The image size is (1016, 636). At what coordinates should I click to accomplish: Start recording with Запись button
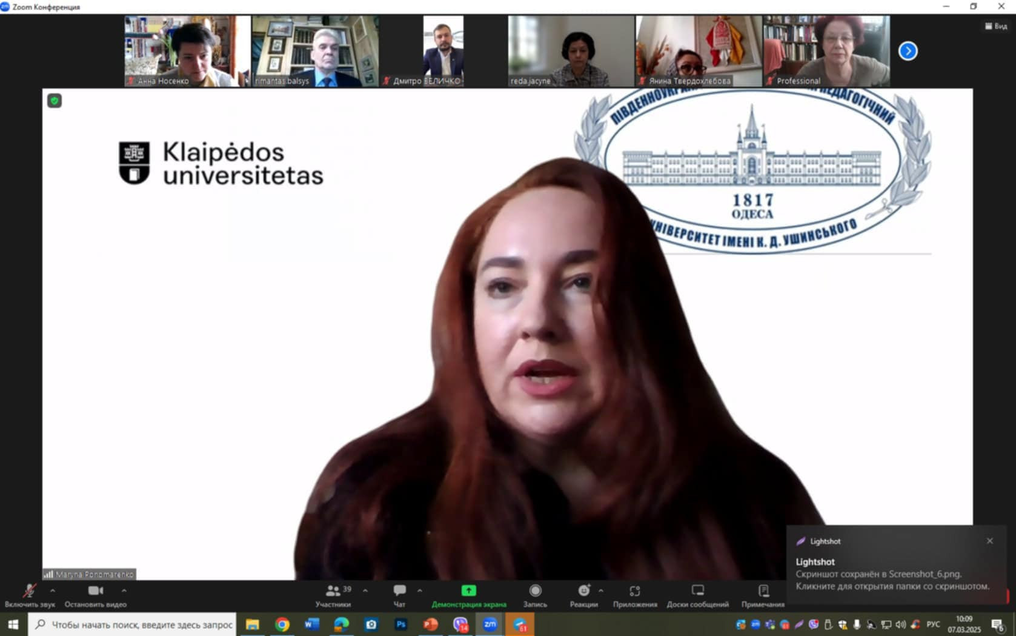[535, 595]
